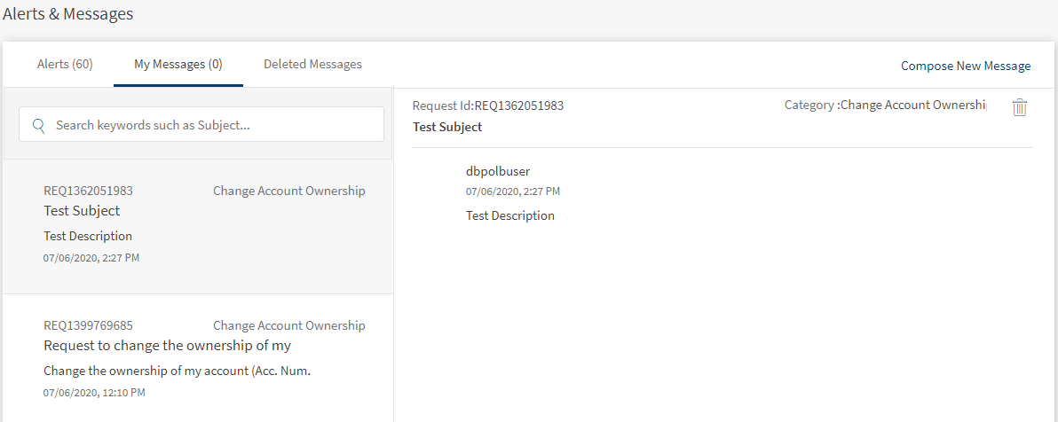Click Test Description preview in message list
Viewport: 1058px width, 422px height.
pyautogui.click(x=88, y=237)
